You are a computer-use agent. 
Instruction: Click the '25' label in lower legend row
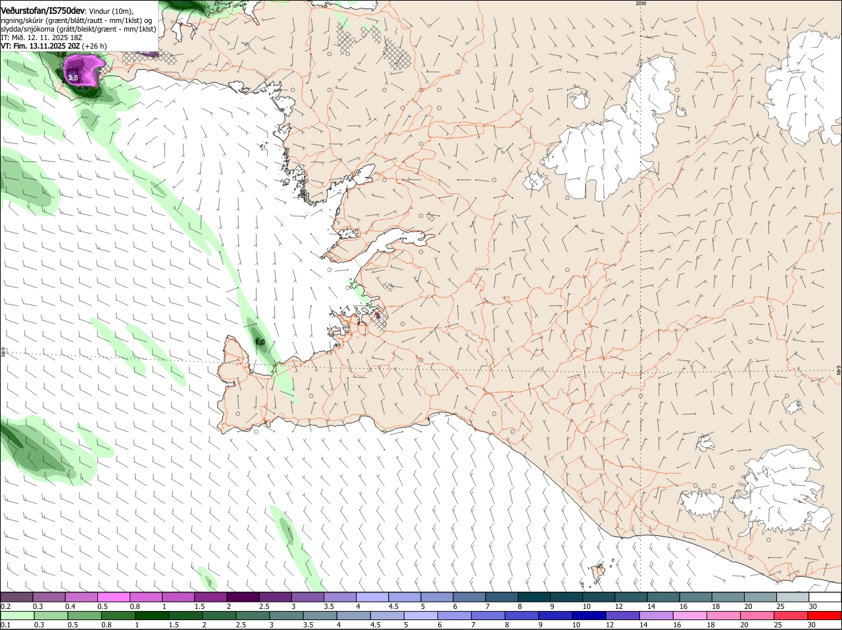click(778, 625)
